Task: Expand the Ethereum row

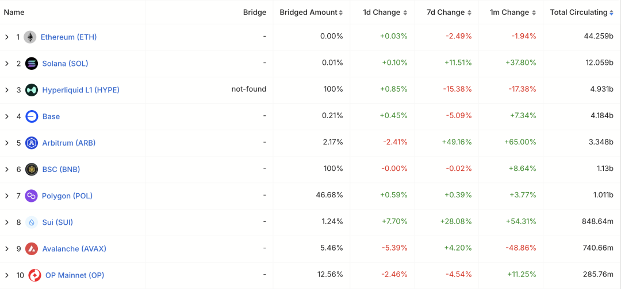Action: point(7,37)
